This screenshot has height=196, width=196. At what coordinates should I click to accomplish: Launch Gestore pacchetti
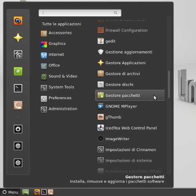click(130, 95)
